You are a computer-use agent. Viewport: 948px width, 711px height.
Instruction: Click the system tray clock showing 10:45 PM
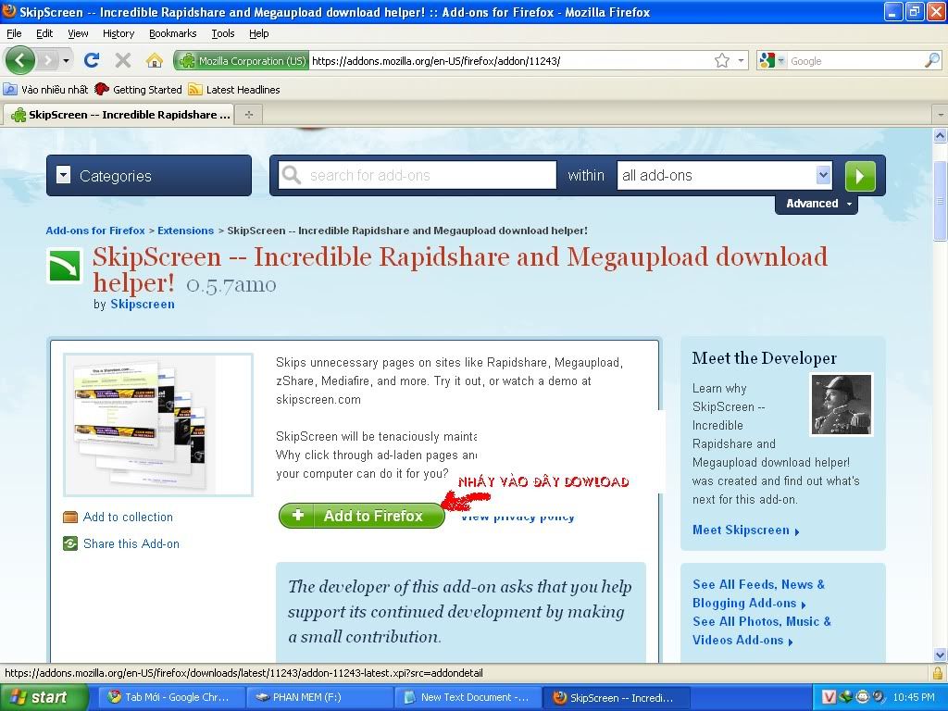pos(914,697)
